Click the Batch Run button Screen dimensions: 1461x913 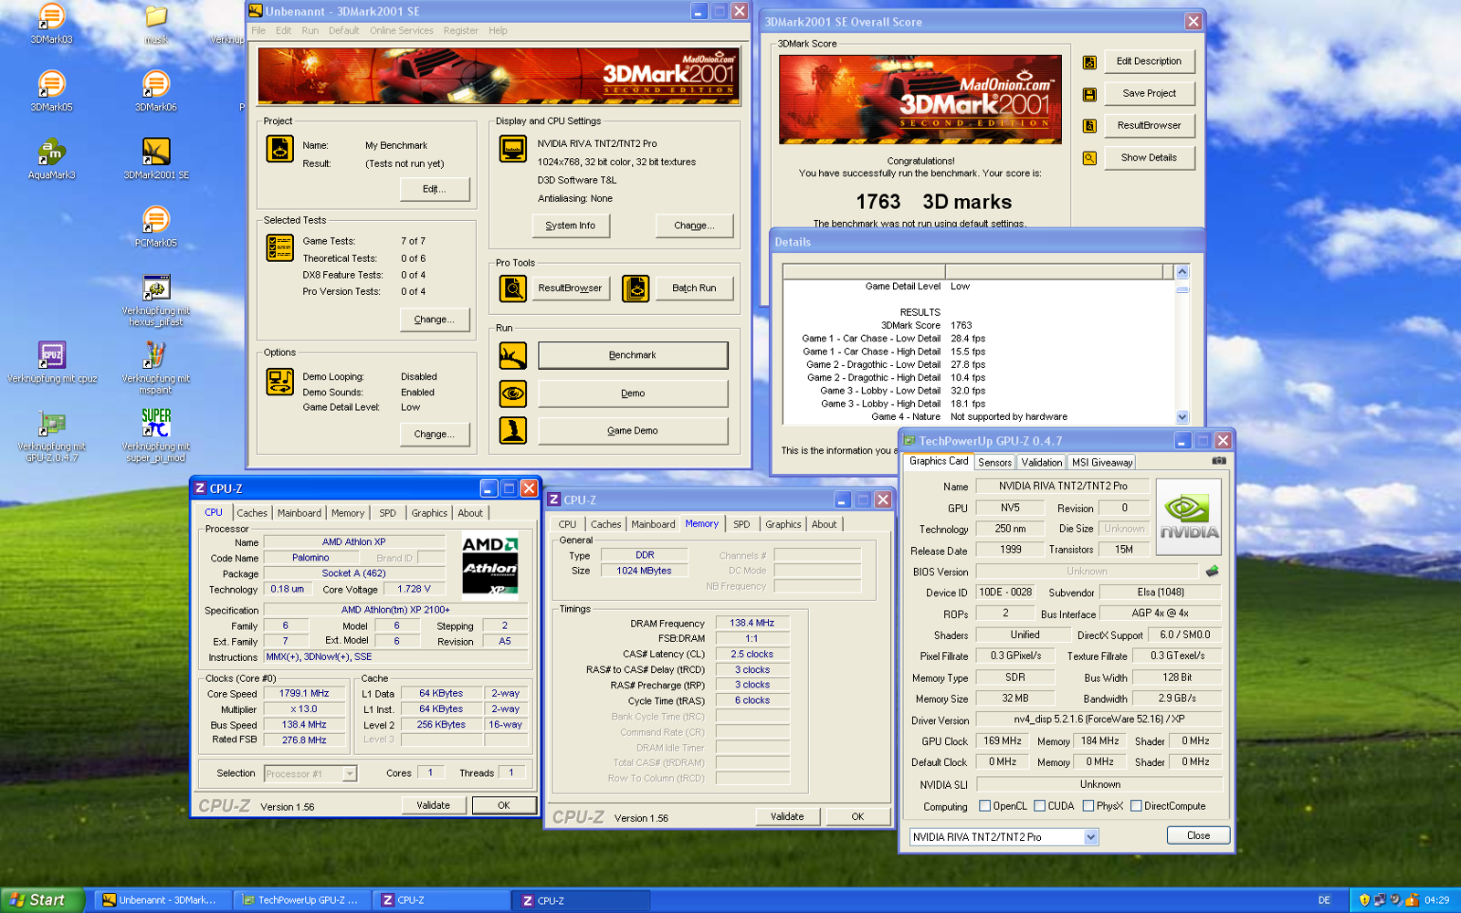click(x=694, y=289)
